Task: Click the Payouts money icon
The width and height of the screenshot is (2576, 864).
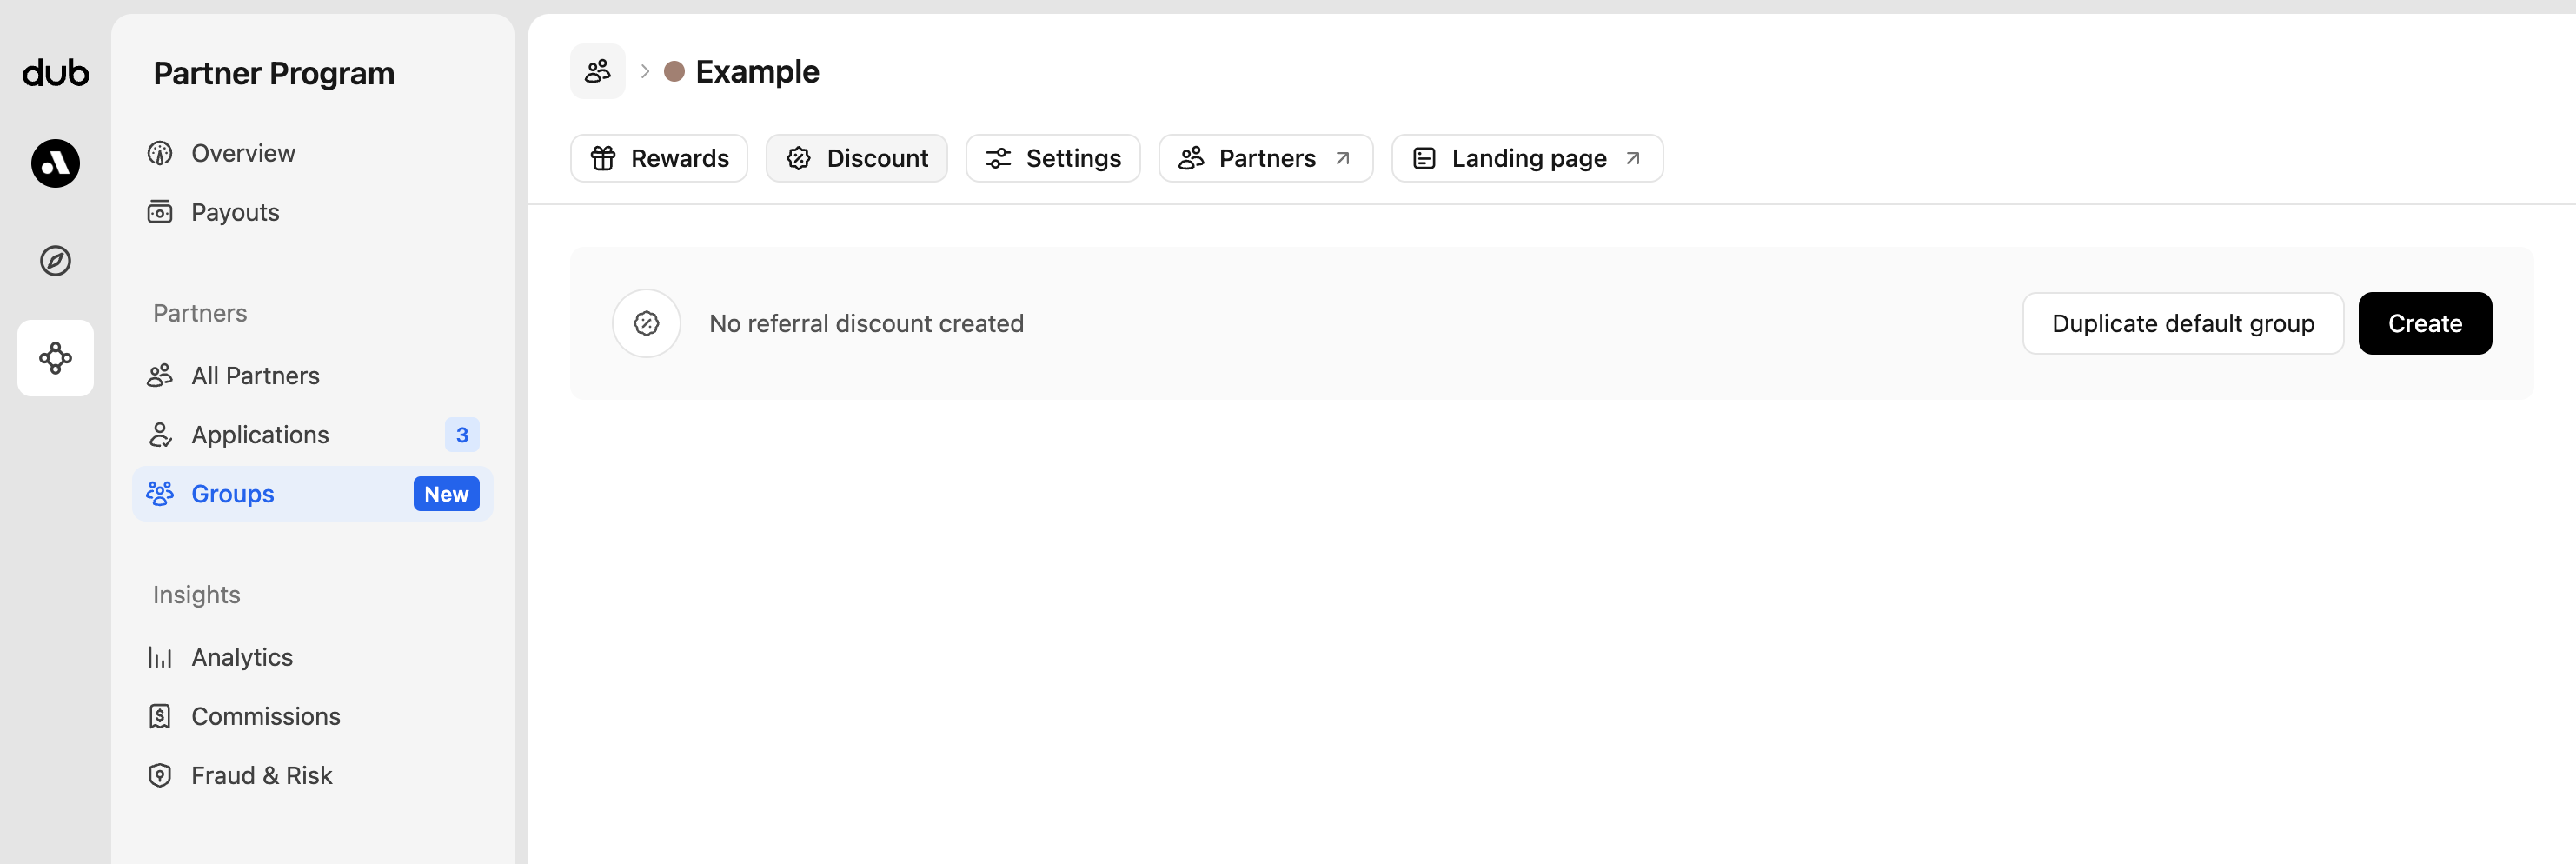Action: pos(160,212)
